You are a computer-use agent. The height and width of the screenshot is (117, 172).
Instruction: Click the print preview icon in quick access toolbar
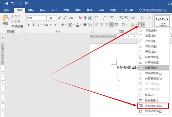(27, 3)
